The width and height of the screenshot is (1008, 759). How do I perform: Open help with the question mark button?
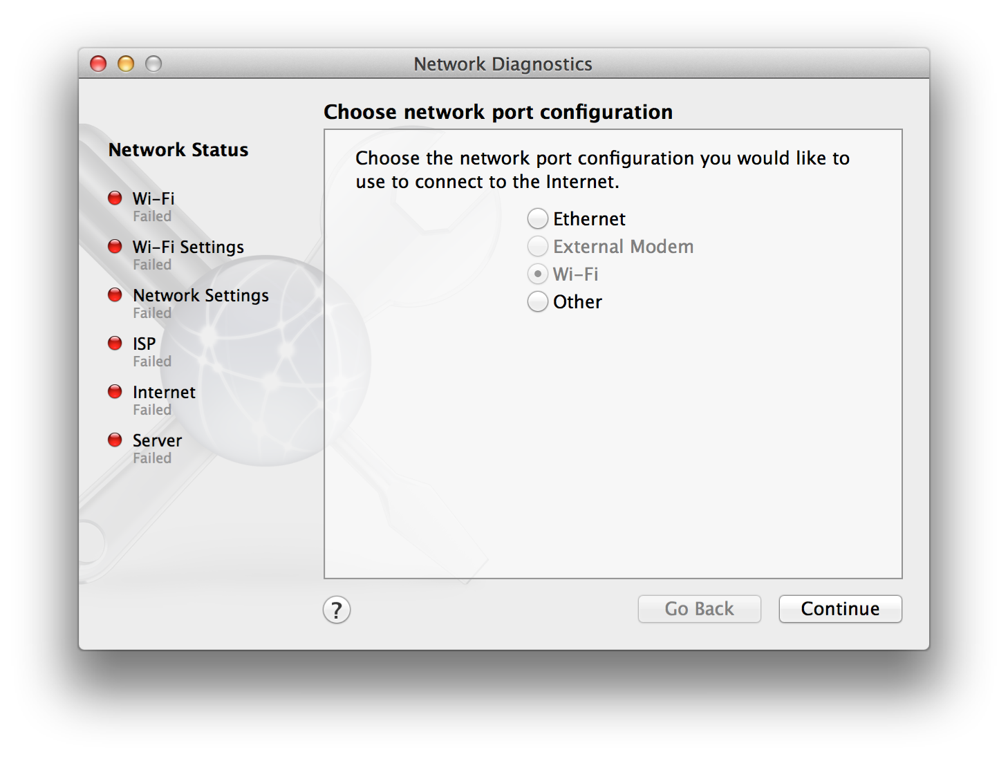(337, 610)
